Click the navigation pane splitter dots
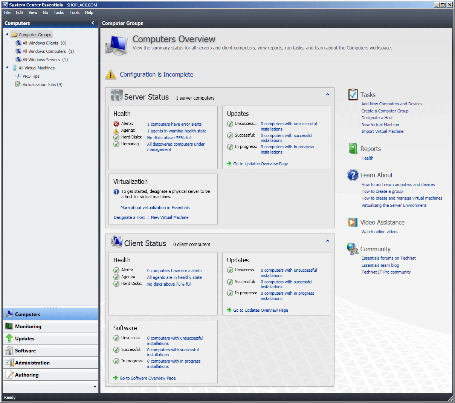This screenshot has height=403, width=455. pos(50,307)
